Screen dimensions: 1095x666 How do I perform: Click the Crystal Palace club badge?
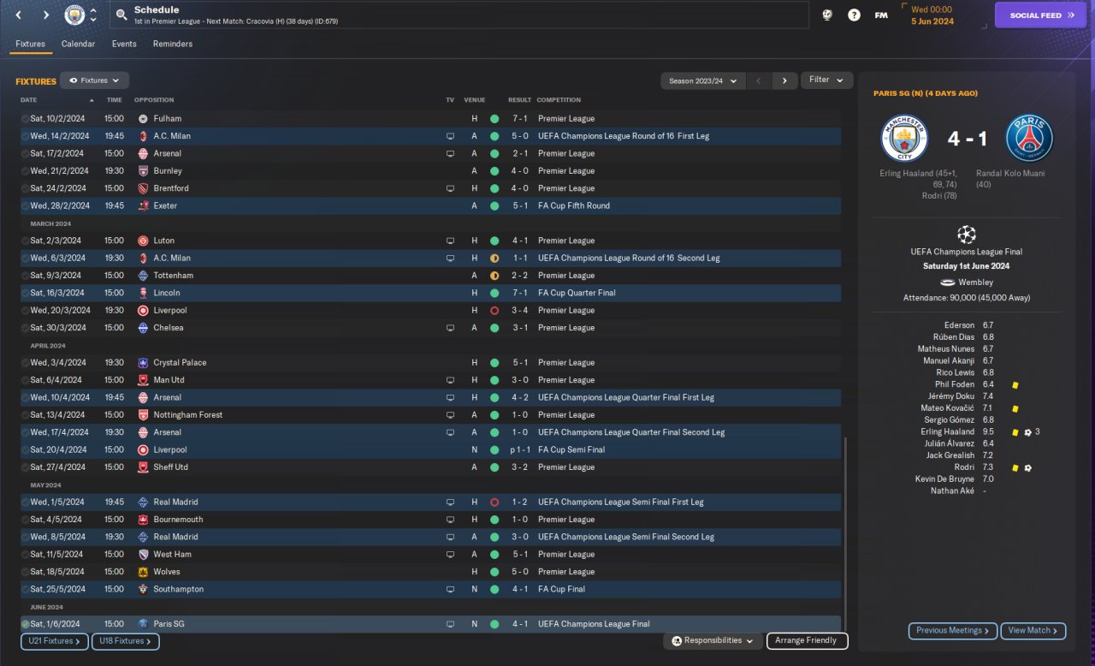[143, 363]
